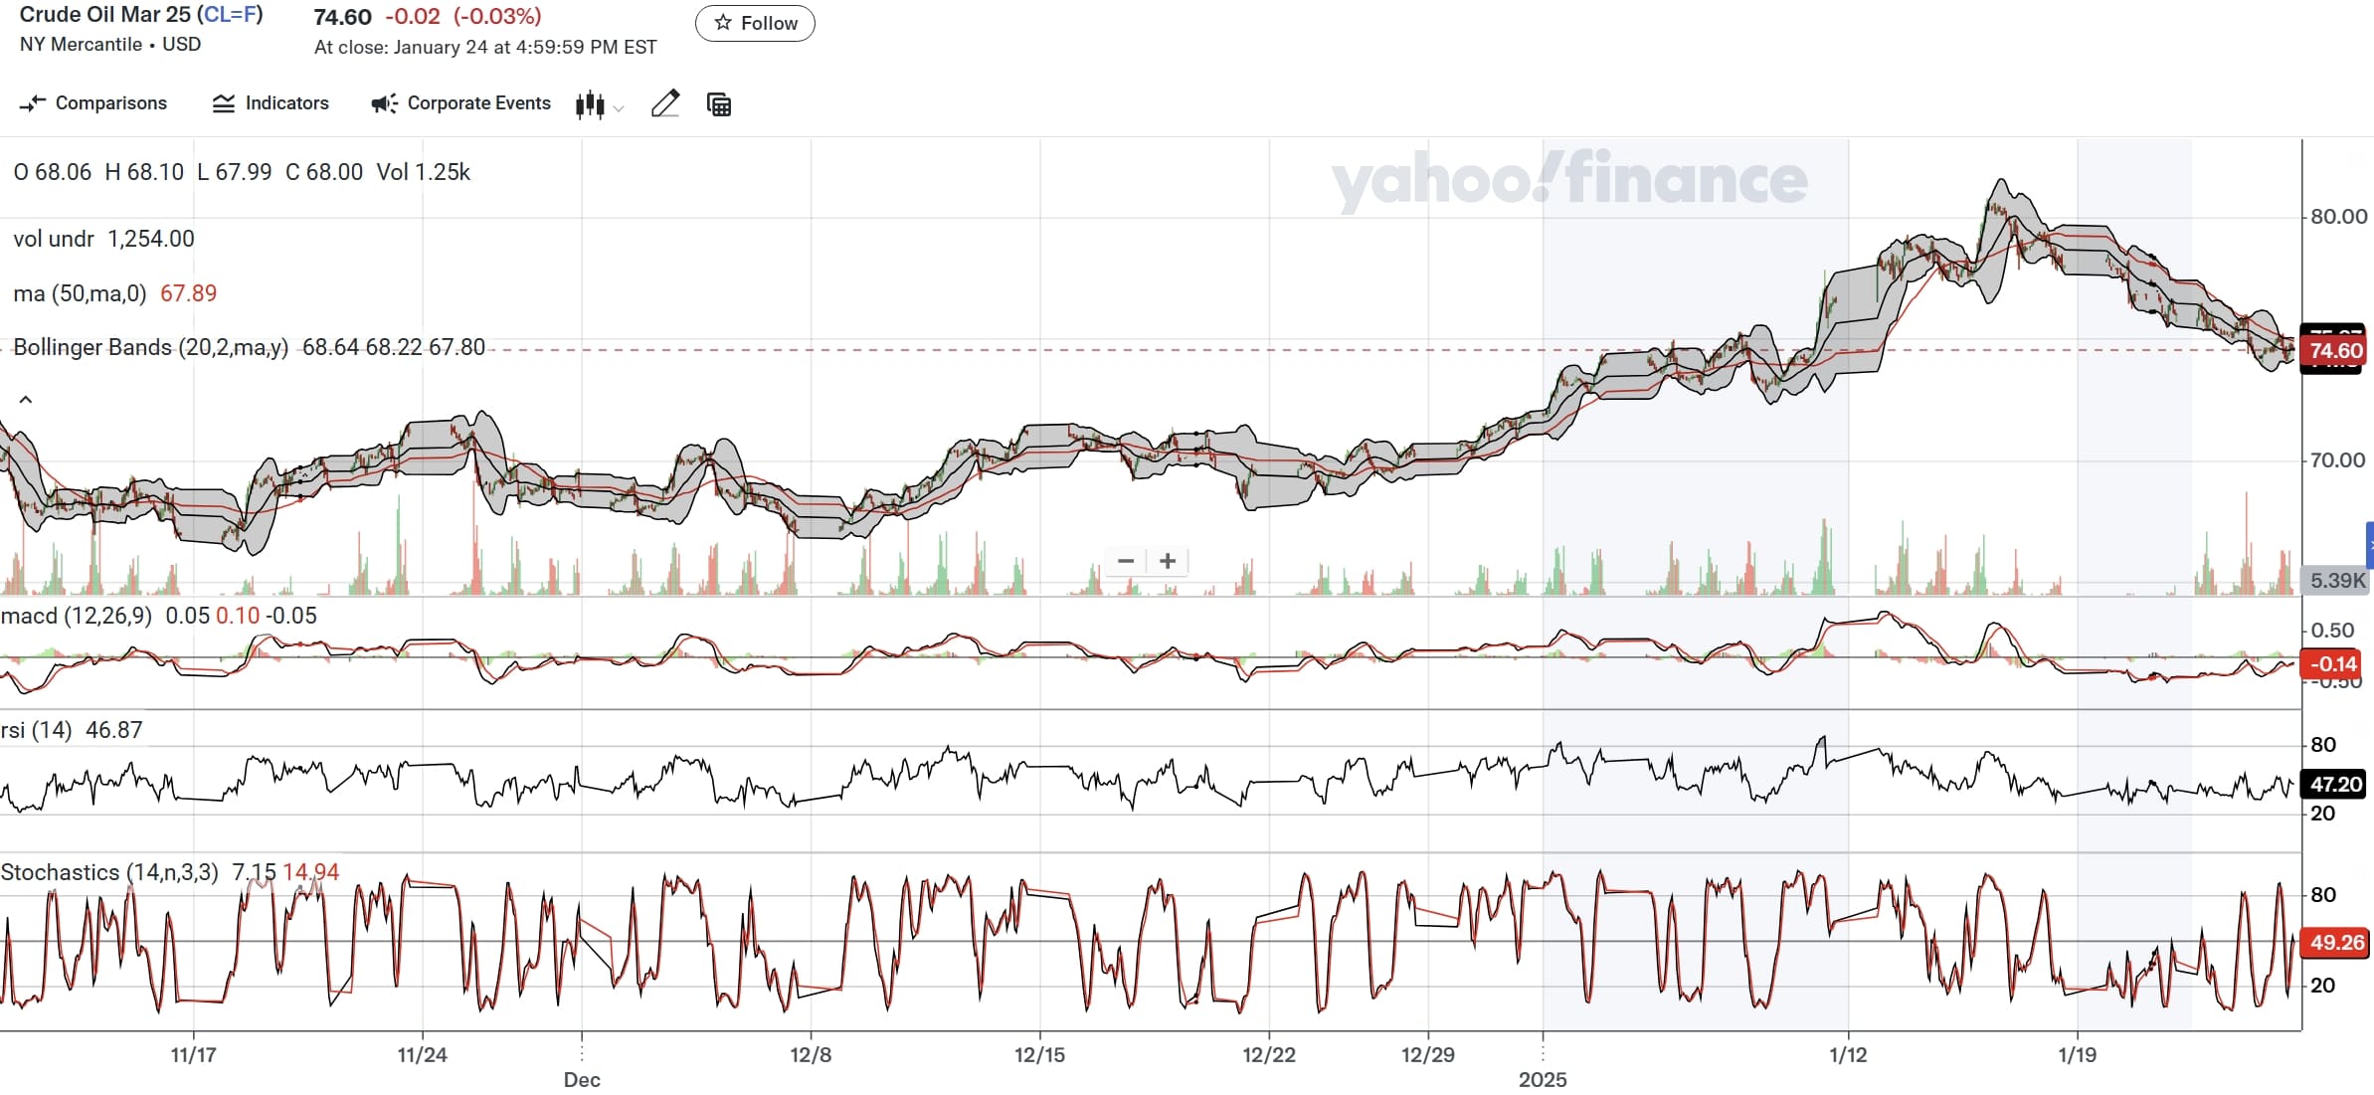This screenshot has height=1095, width=2374.
Task: Collapse the indicator legend with caret
Action: (x=26, y=400)
